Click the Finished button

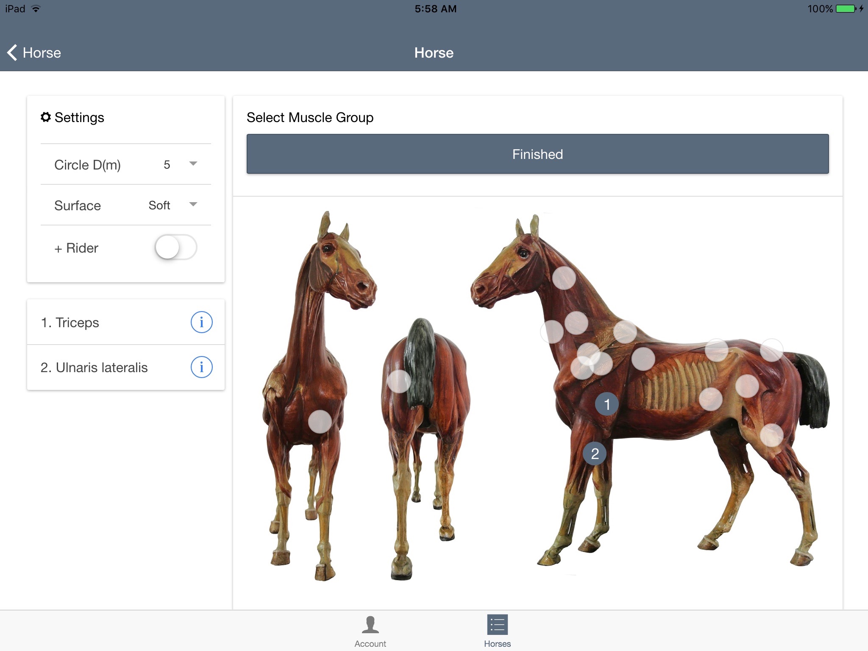pyautogui.click(x=537, y=153)
